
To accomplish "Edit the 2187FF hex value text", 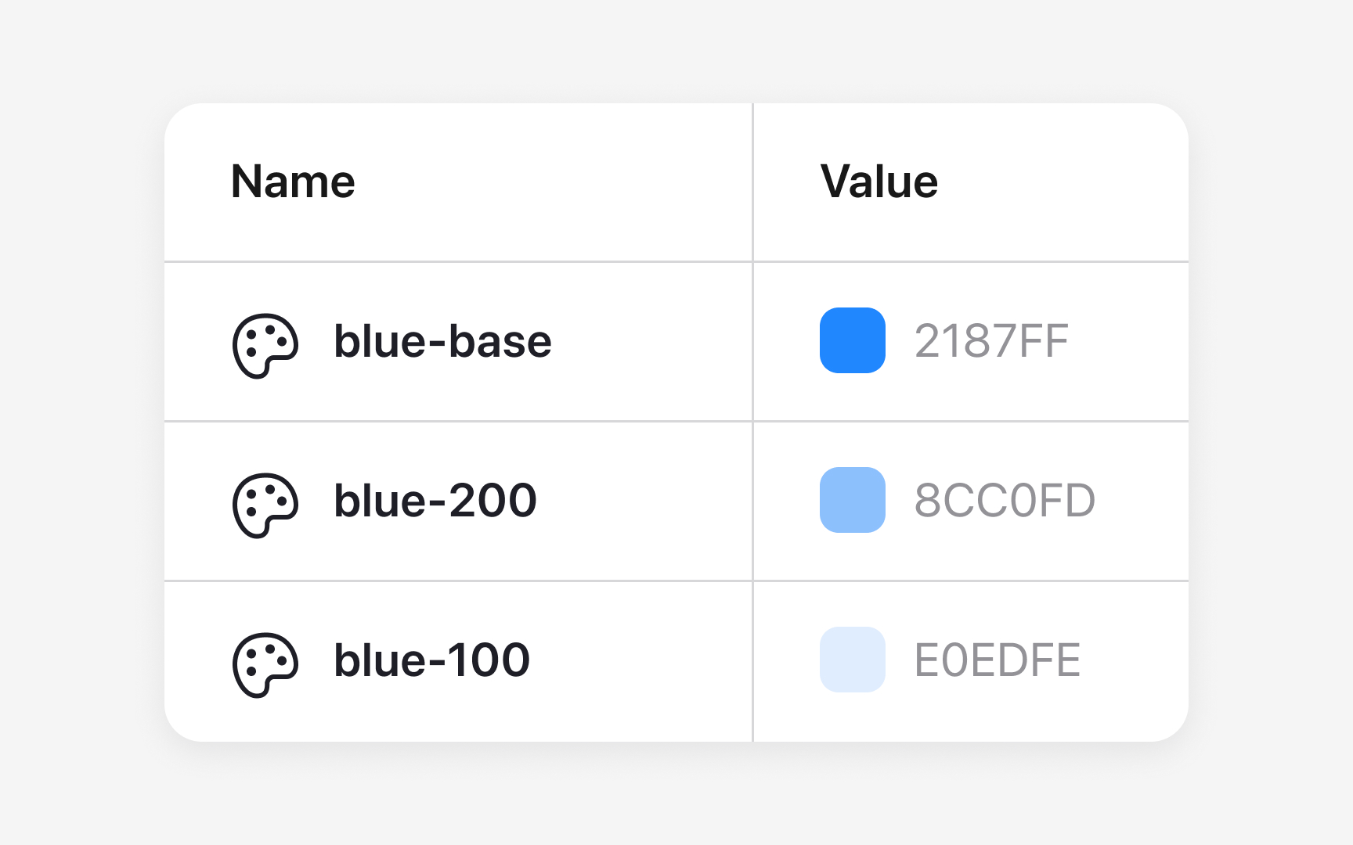I will tap(991, 342).
